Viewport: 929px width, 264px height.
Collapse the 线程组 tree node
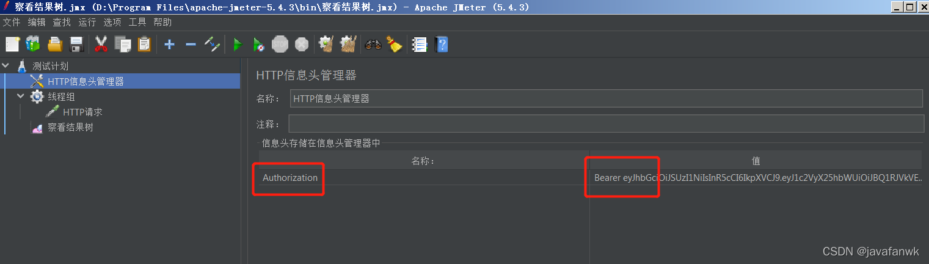[x=21, y=97]
